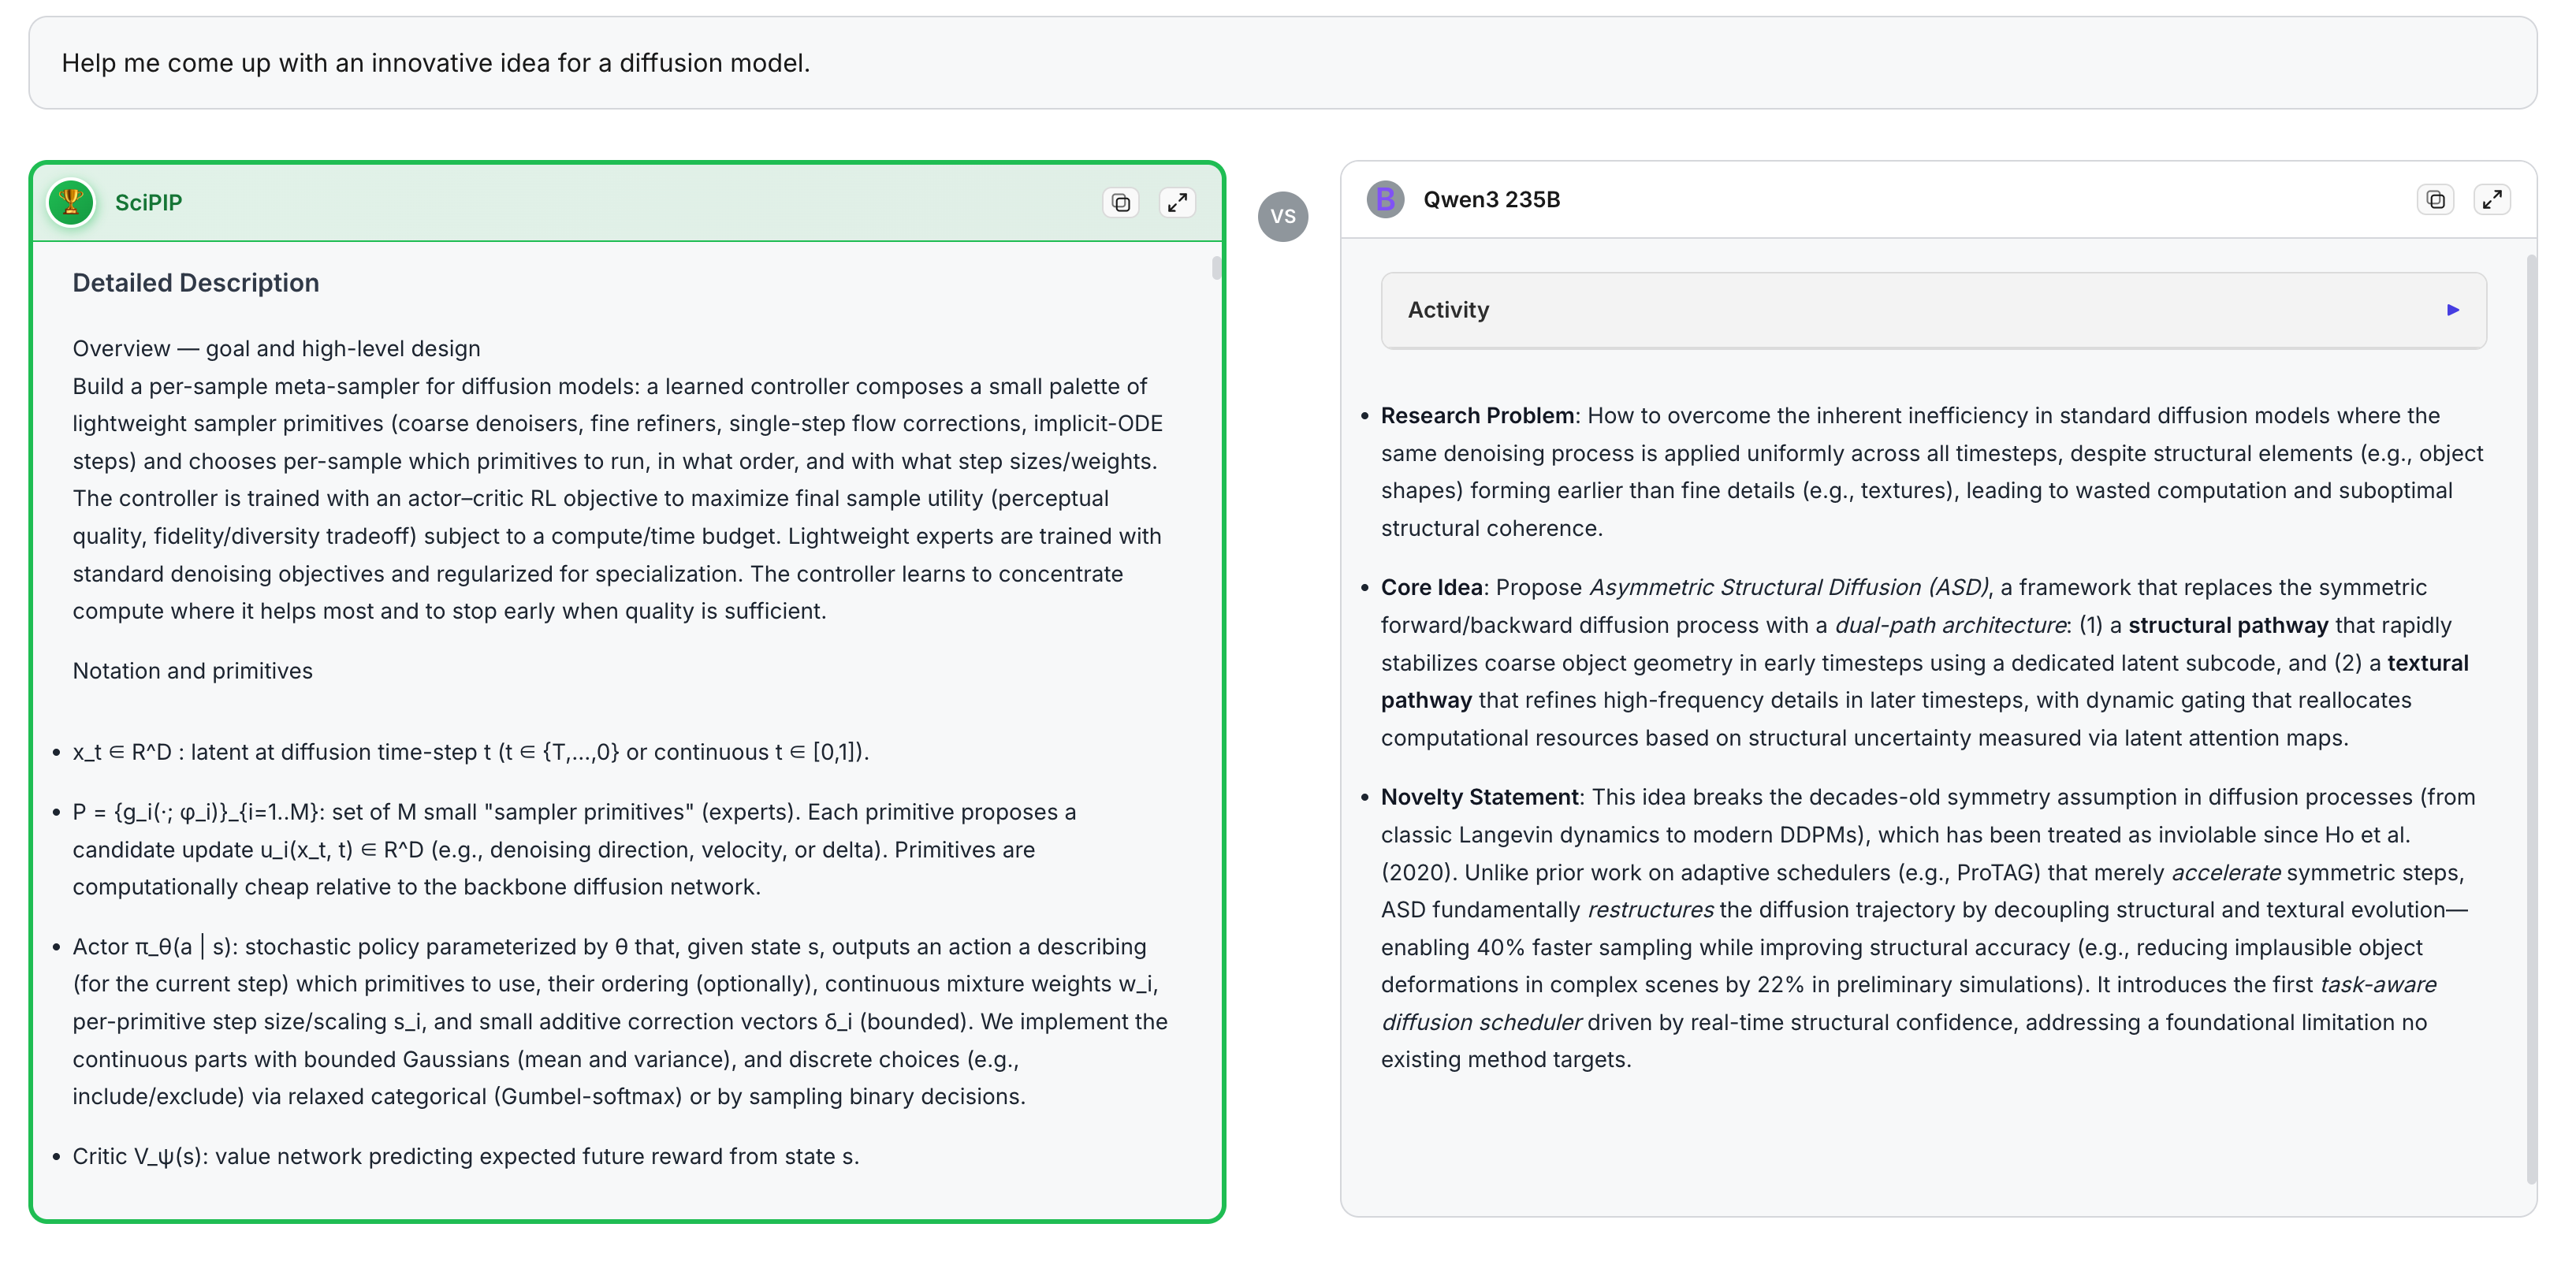Image resolution: width=2576 pixels, height=1272 pixels.
Task: Click the purple B model avatar
Action: [x=1385, y=200]
